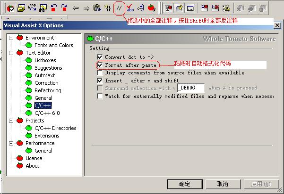
Task: Open the License page
Action: (x=34, y=158)
